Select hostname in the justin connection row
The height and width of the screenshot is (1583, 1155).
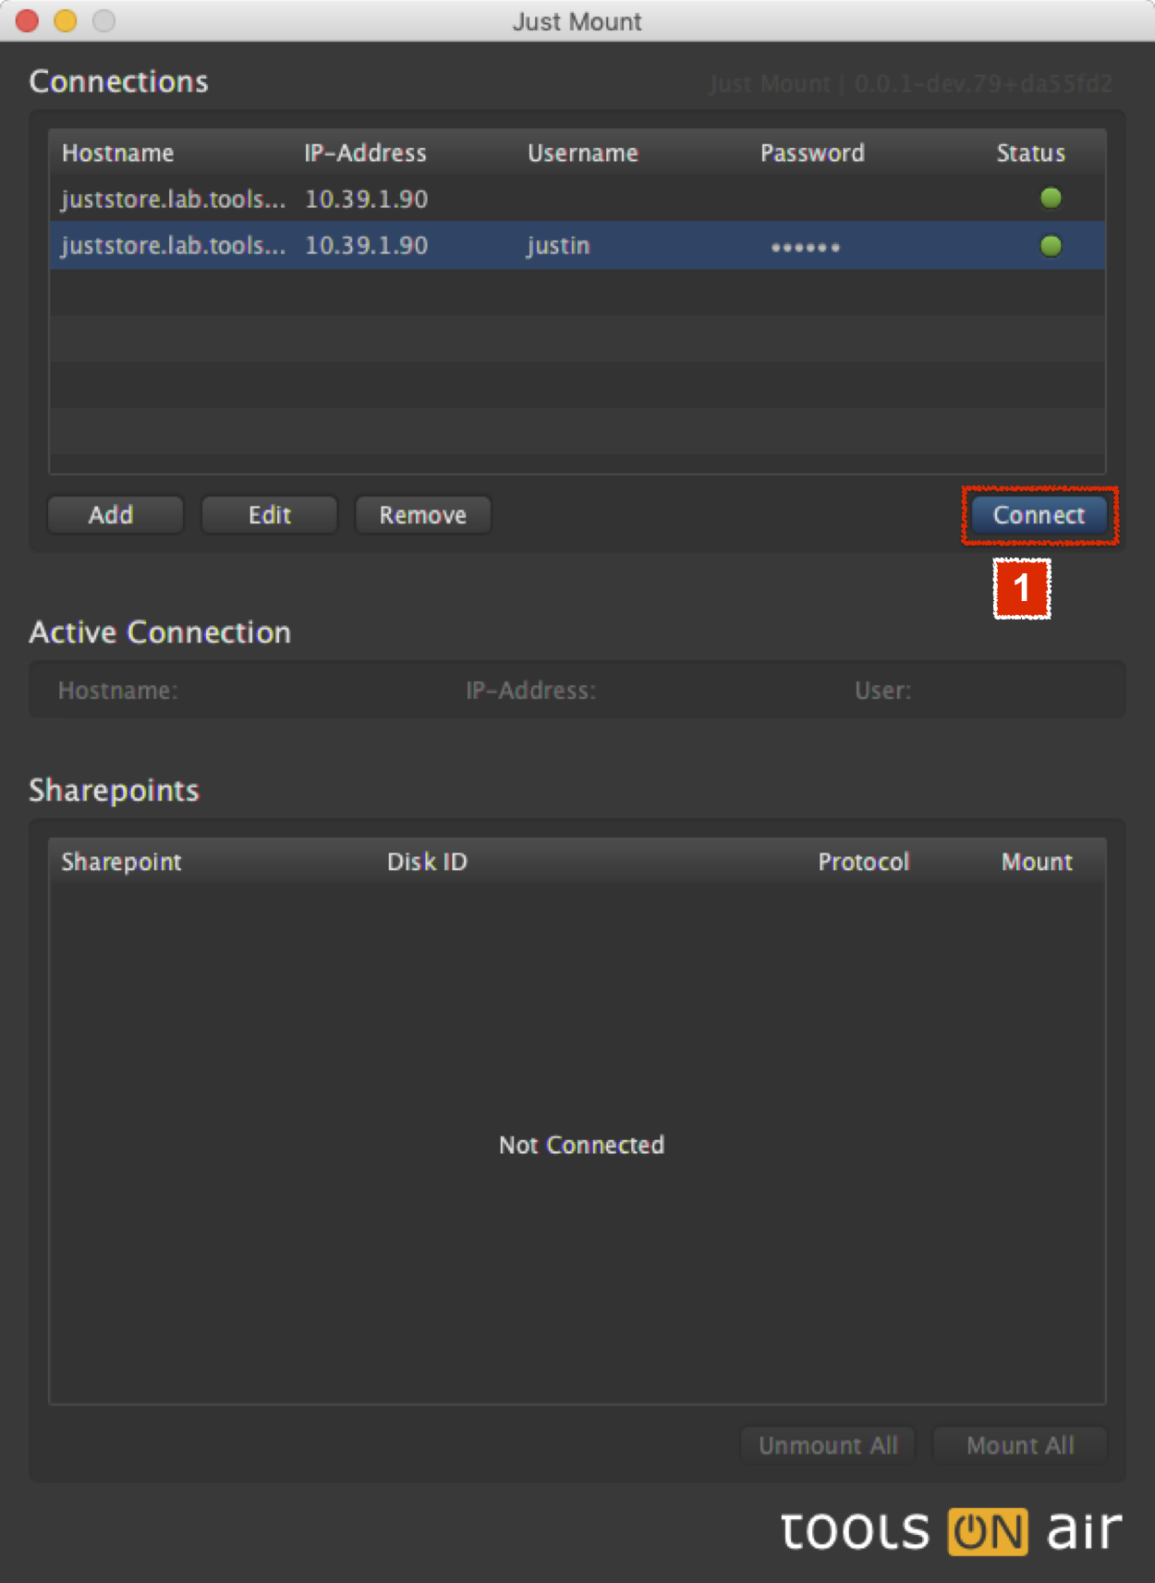coord(174,246)
